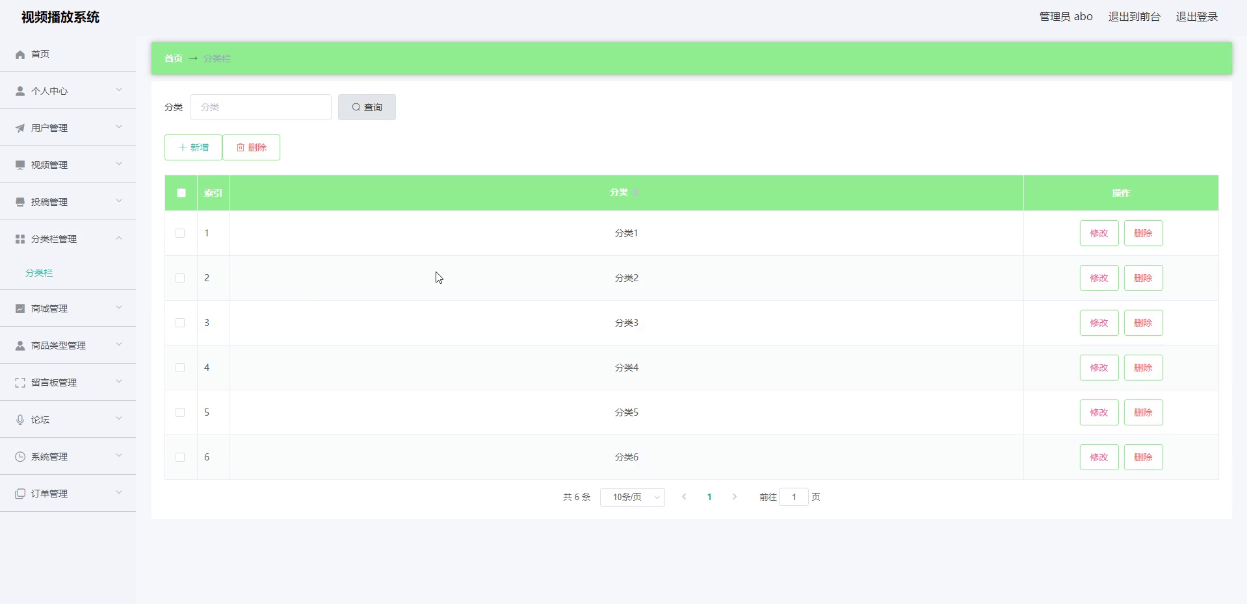The width and height of the screenshot is (1247, 604).
Task: Click 修改 for row 分类4
Action: click(1099, 368)
